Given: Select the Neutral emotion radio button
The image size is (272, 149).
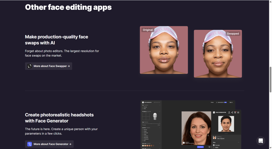Looking at the screenshot, I should tap(143, 130).
